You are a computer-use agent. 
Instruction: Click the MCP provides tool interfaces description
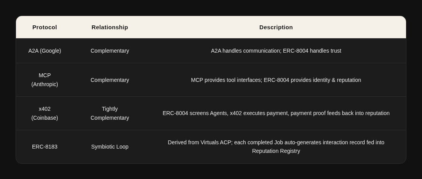coord(276,80)
